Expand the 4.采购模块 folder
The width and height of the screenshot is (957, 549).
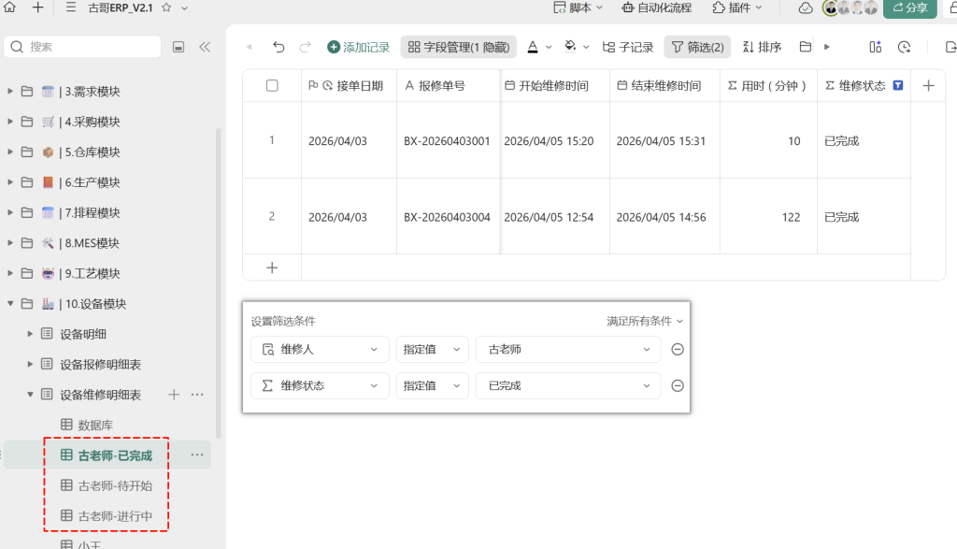pyautogui.click(x=10, y=122)
